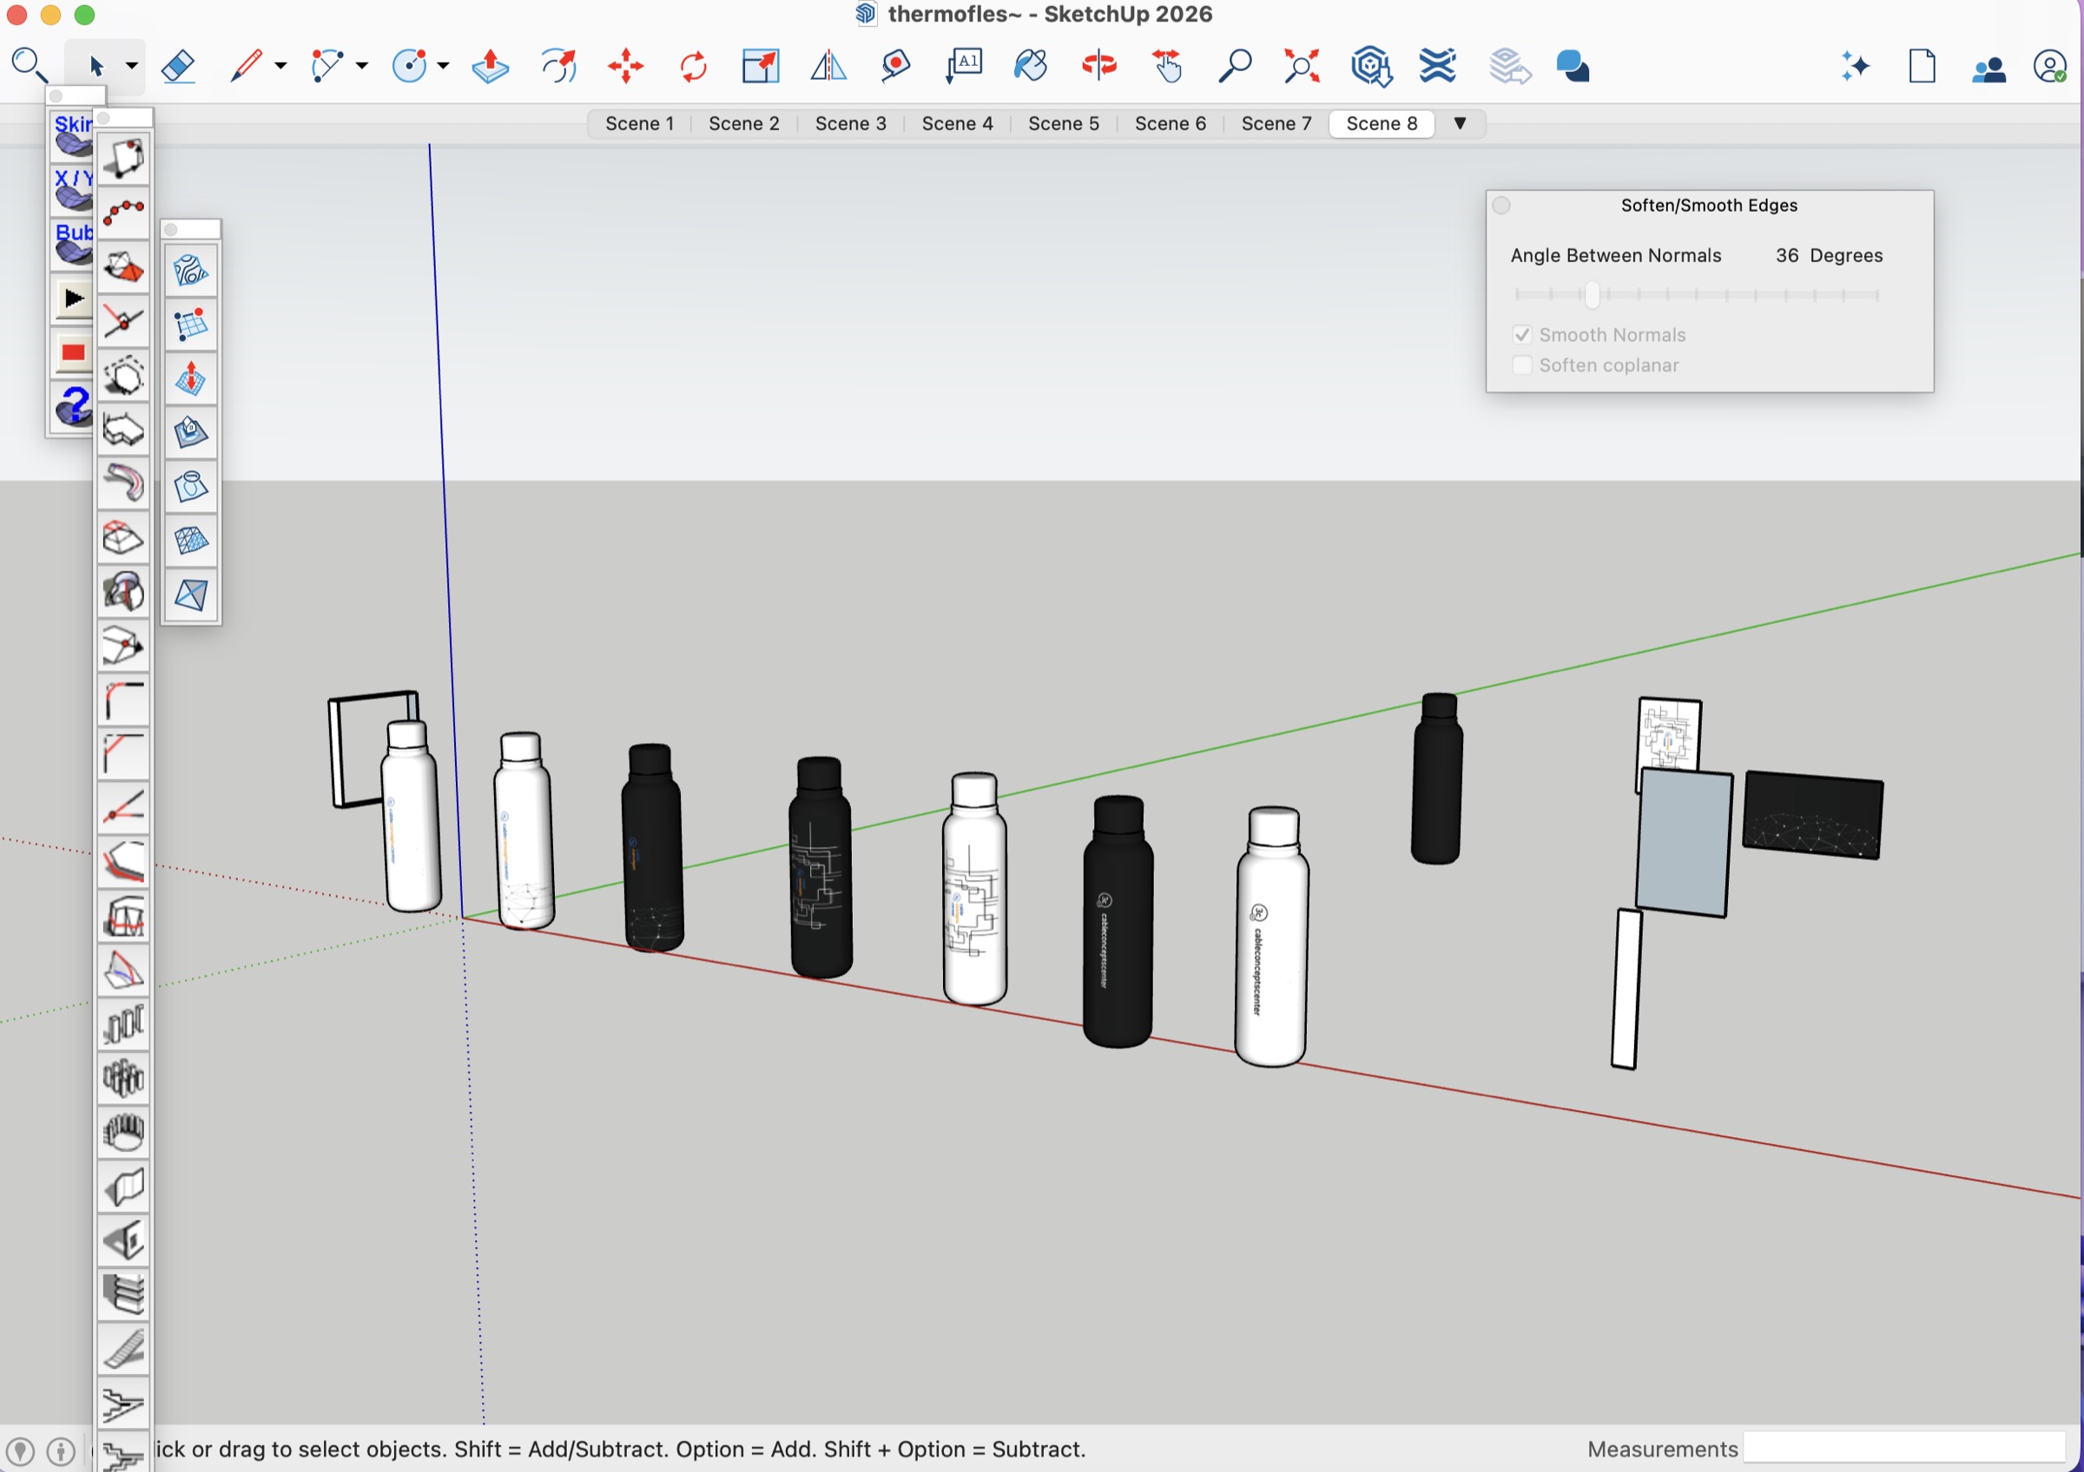Open the scene tabs overflow arrow

[x=1460, y=123]
